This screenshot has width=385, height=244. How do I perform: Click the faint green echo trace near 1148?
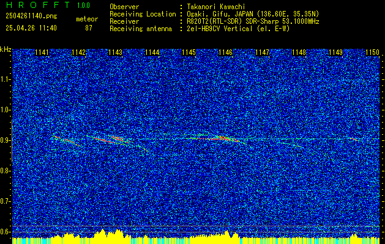pyautogui.click(x=291, y=145)
